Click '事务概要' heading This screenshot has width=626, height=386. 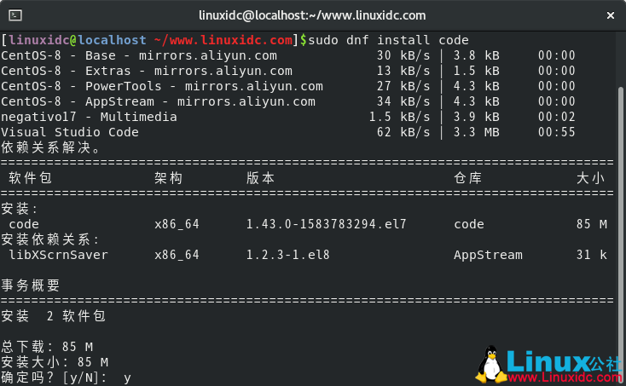(x=31, y=285)
